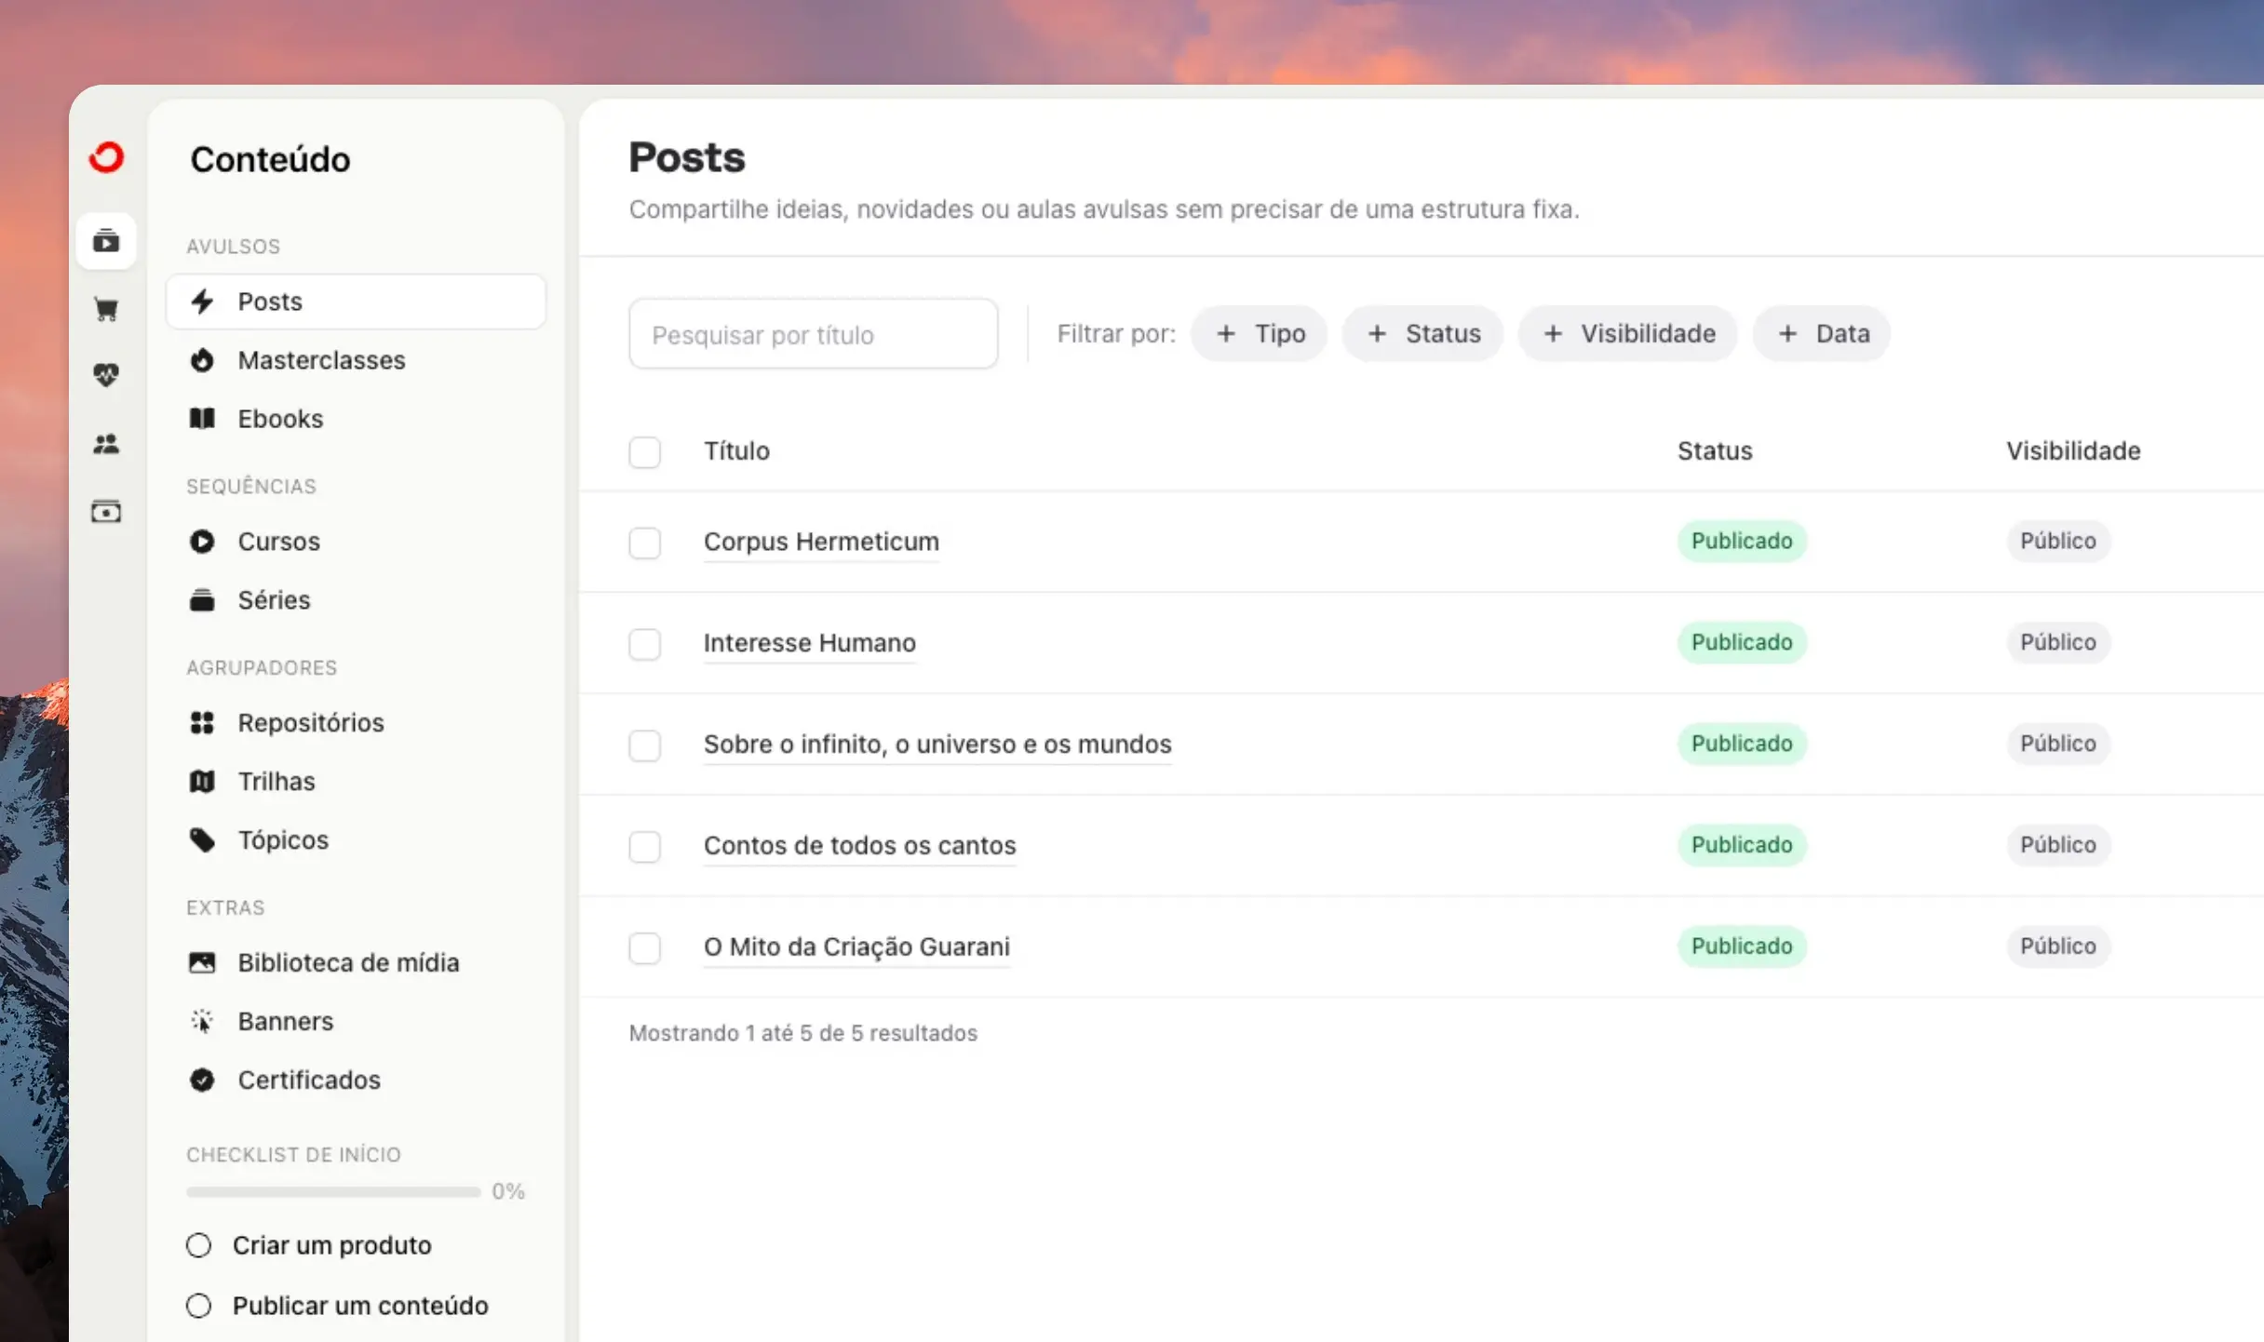Expand the Status filter dropdown

1422,333
